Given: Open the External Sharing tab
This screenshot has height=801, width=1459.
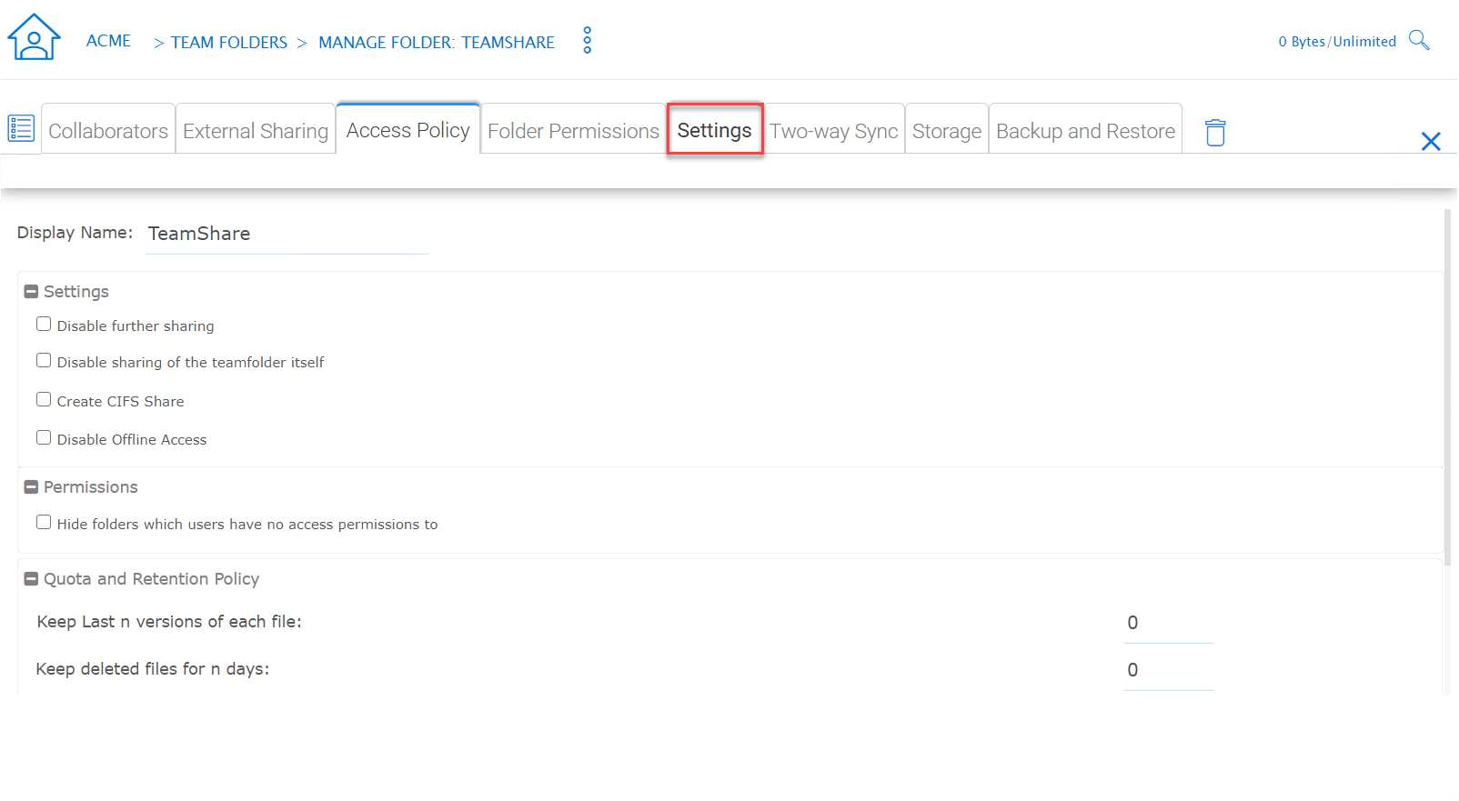Looking at the screenshot, I should coord(256,131).
